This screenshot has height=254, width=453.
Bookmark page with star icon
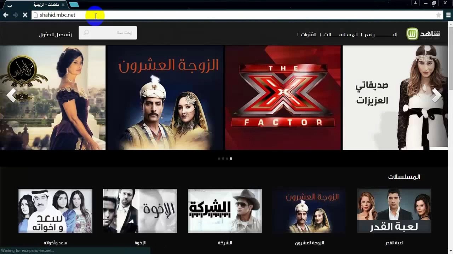438,15
